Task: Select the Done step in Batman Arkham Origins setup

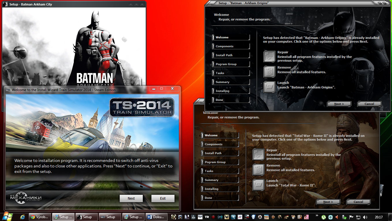Action: pyautogui.click(x=231, y=100)
